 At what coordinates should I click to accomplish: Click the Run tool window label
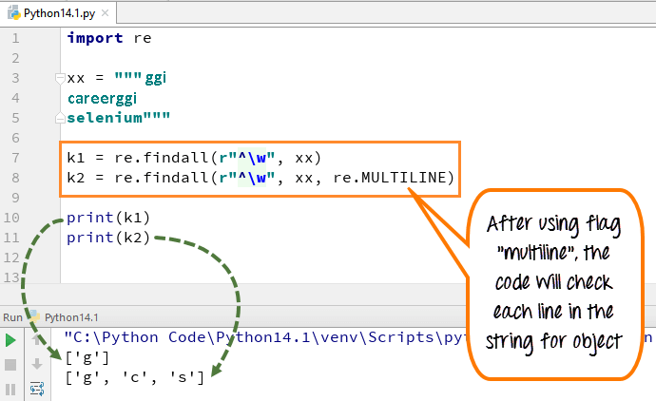click(x=12, y=317)
